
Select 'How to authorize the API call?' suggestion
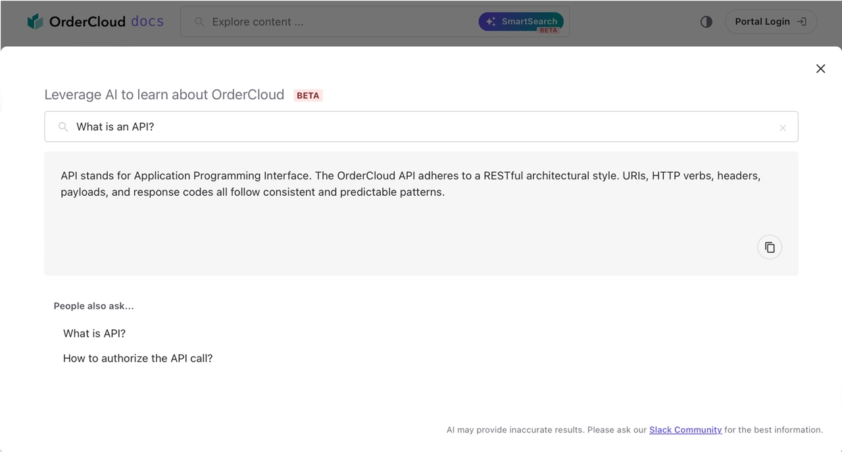138,359
